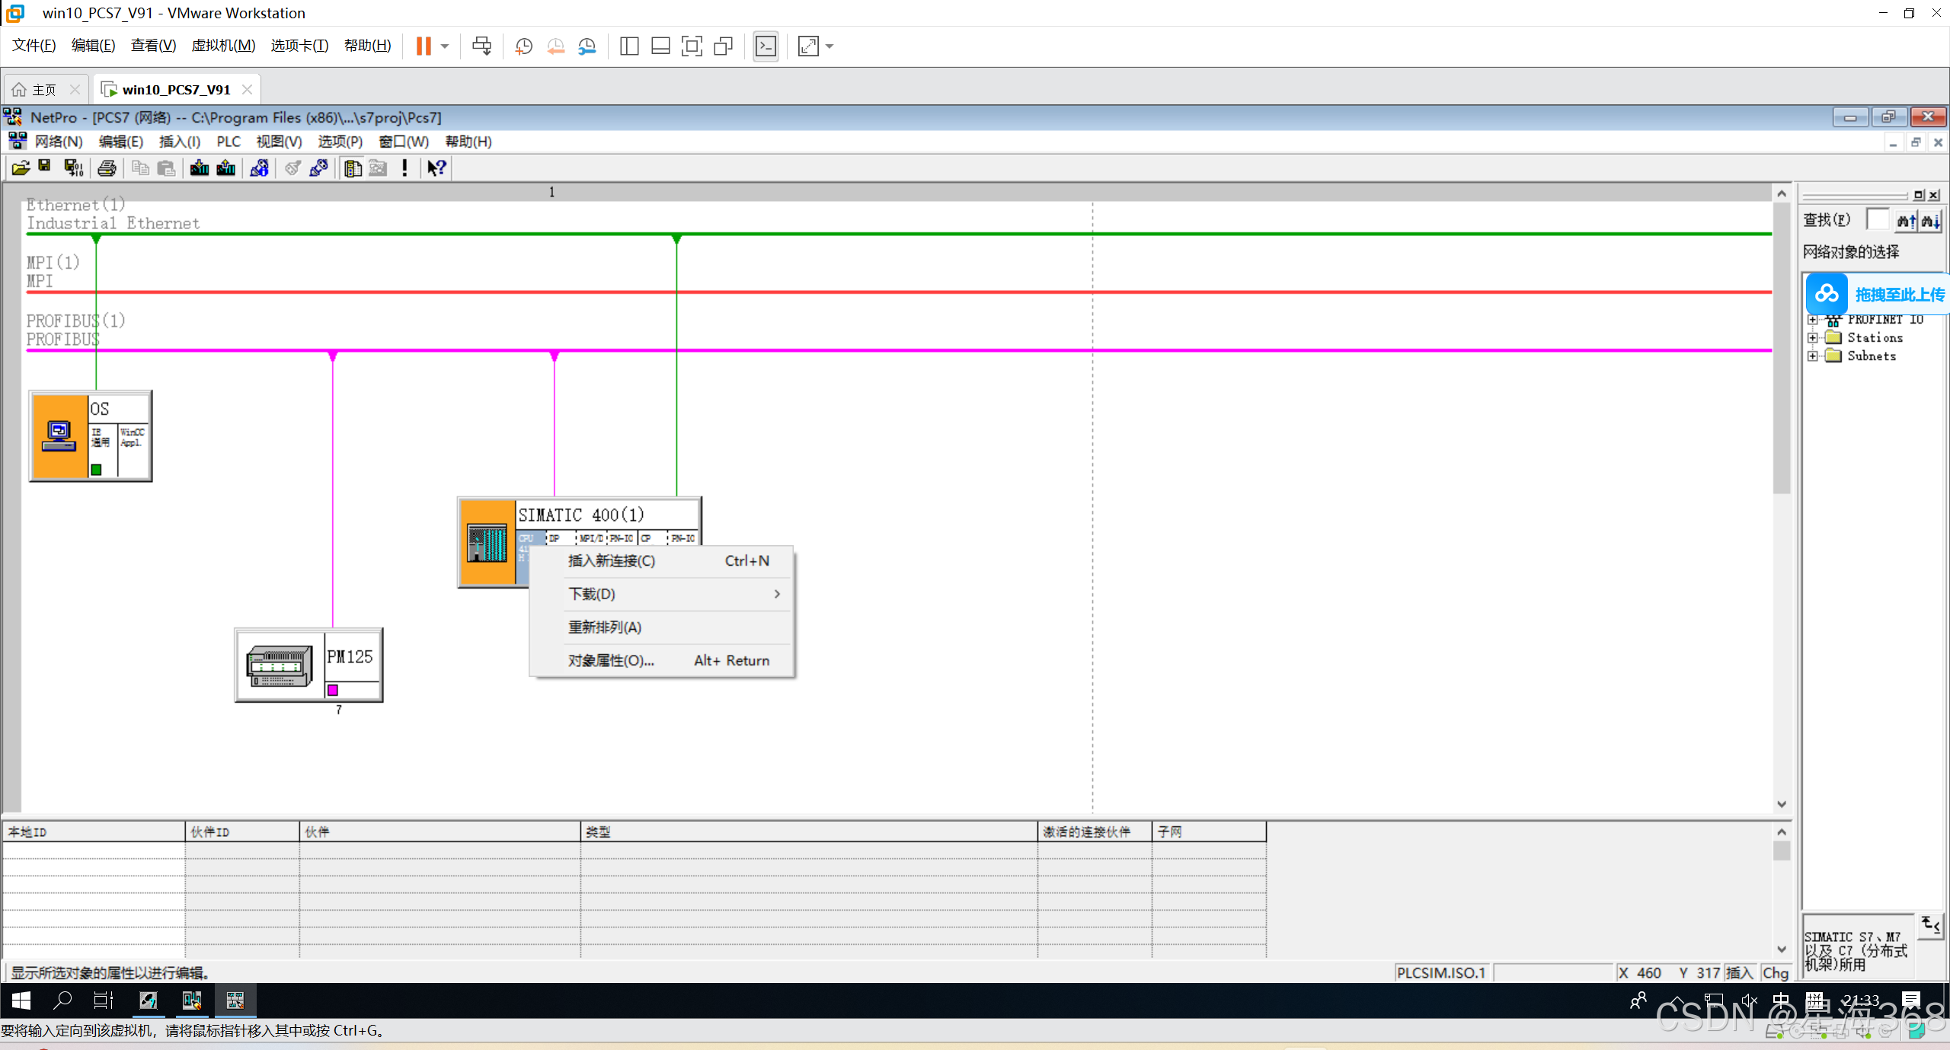The width and height of the screenshot is (1950, 1050).
Task: Expand the Stations tree folder
Action: click(x=1813, y=337)
